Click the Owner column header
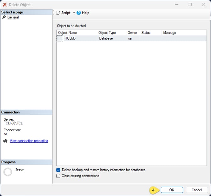 [133, 33]
